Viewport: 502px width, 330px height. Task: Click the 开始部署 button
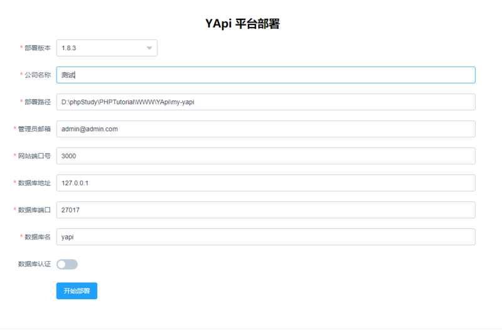(77, 291)
